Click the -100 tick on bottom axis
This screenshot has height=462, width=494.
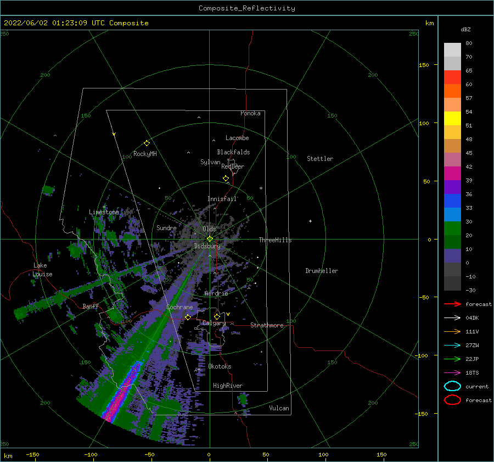[x=91, y=454]
